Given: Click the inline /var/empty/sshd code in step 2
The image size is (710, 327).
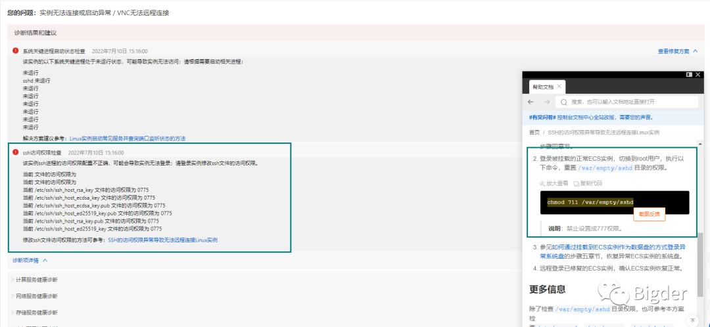Looking at the screenshot, I should pyautogui.click(x=605, y=167).
